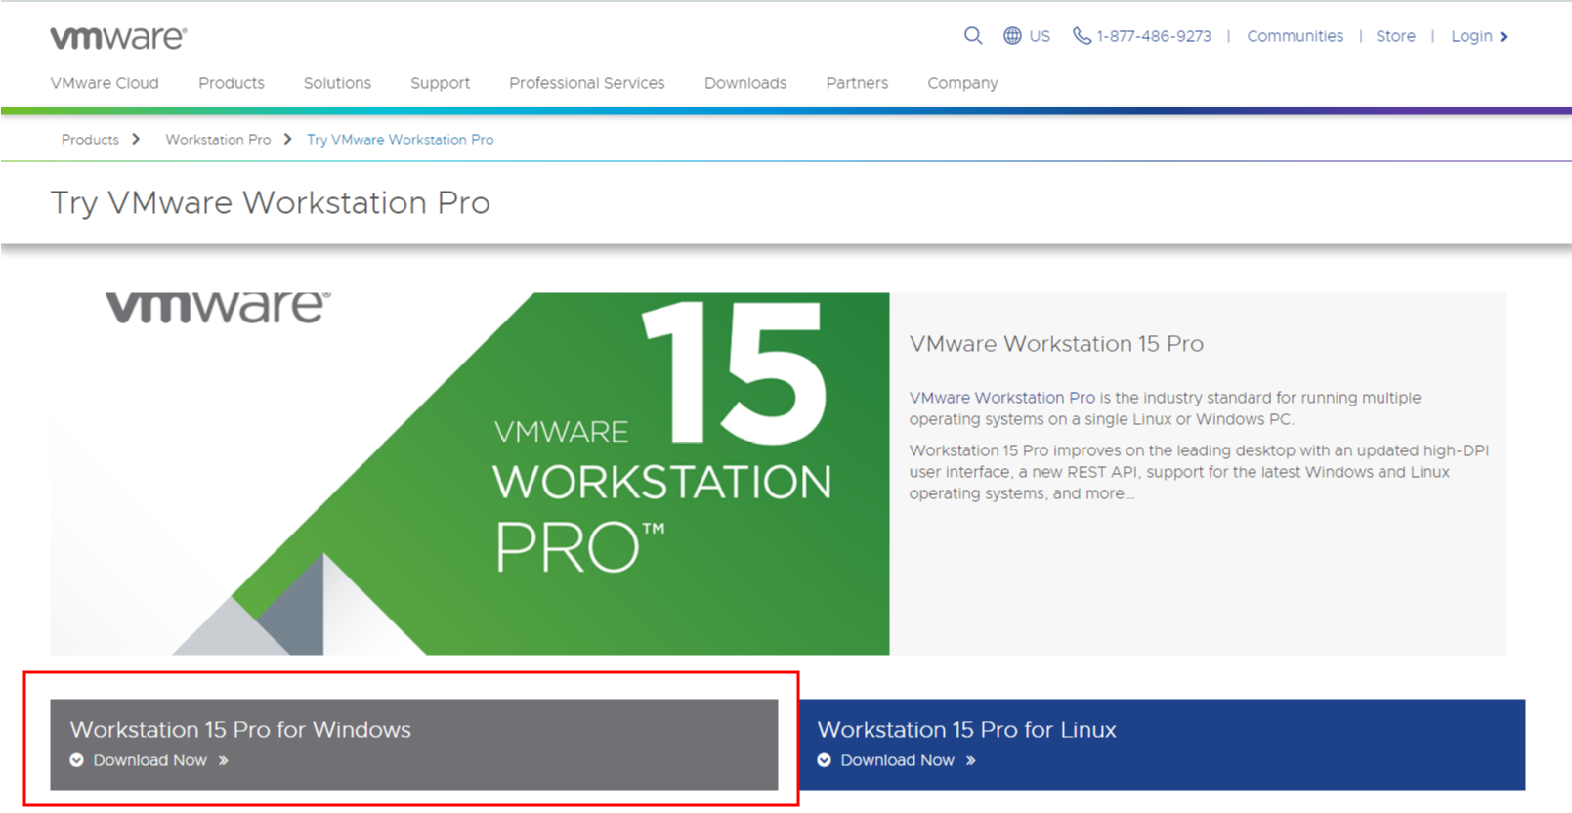
Task: Click the double chevron after Linux Download Now
Action: (x=971, y=760)
